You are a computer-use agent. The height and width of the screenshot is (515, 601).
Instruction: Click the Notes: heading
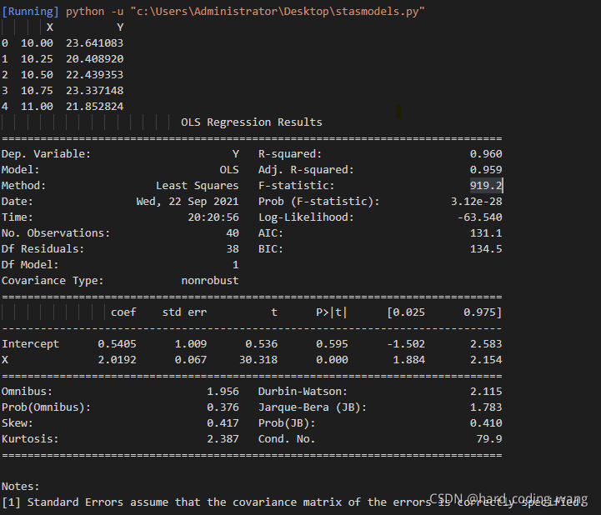point(21,487)
